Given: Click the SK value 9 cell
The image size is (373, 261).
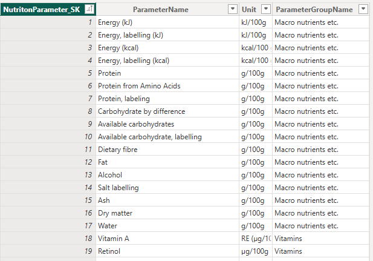Looking at the screenshot, I should (48, 124).
